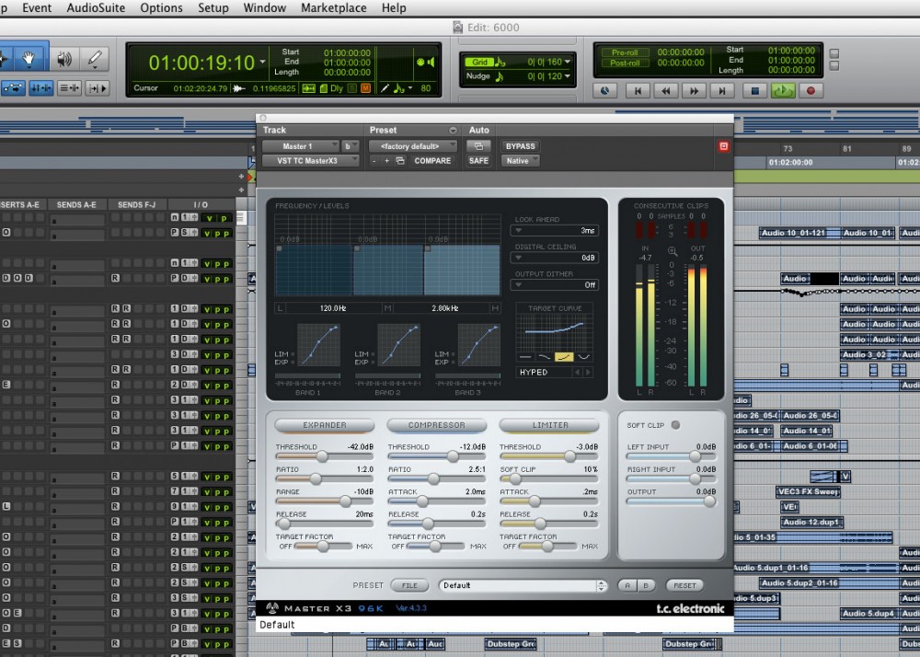Open the factory default preset dropdown

[x=413, y=146]
